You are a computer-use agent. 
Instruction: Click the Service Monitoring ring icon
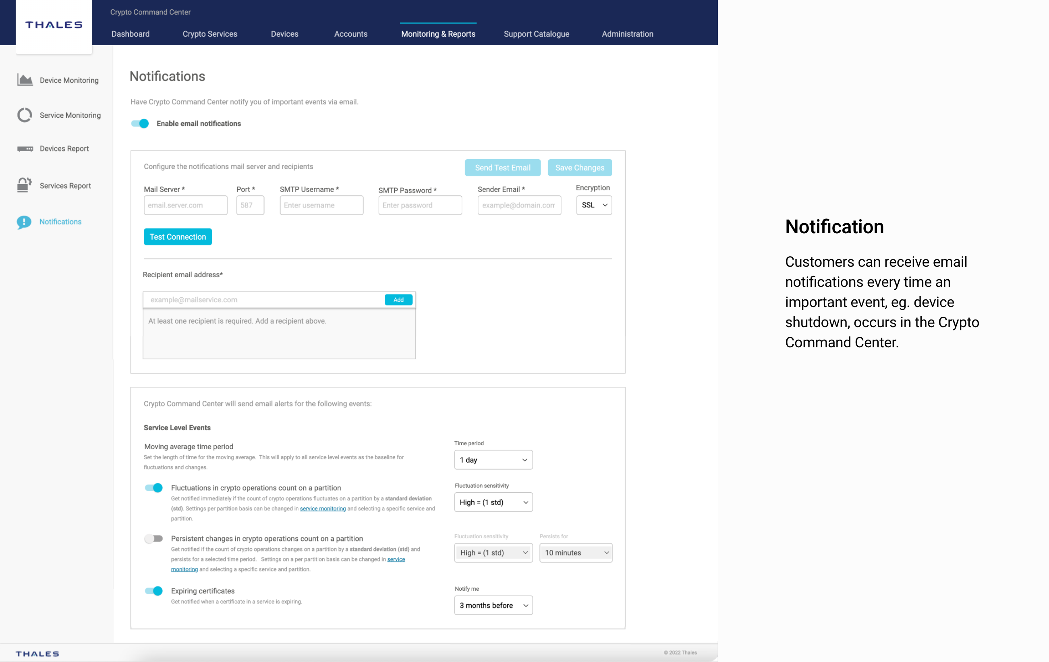25,114
